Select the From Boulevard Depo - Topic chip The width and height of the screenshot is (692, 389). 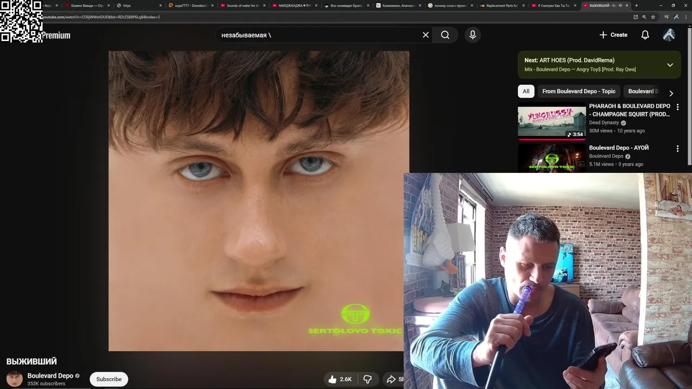pos(578,91)
